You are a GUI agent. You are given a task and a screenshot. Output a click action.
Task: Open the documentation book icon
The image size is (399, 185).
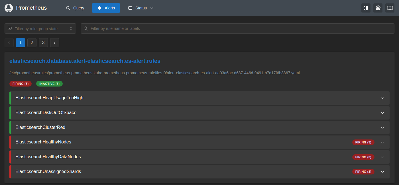click(390, 8)
